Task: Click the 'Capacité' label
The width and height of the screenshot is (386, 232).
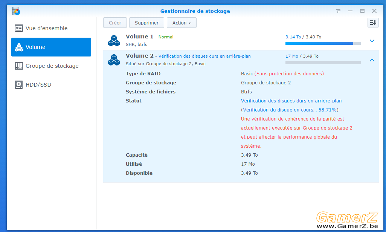Action: (137, 155)
